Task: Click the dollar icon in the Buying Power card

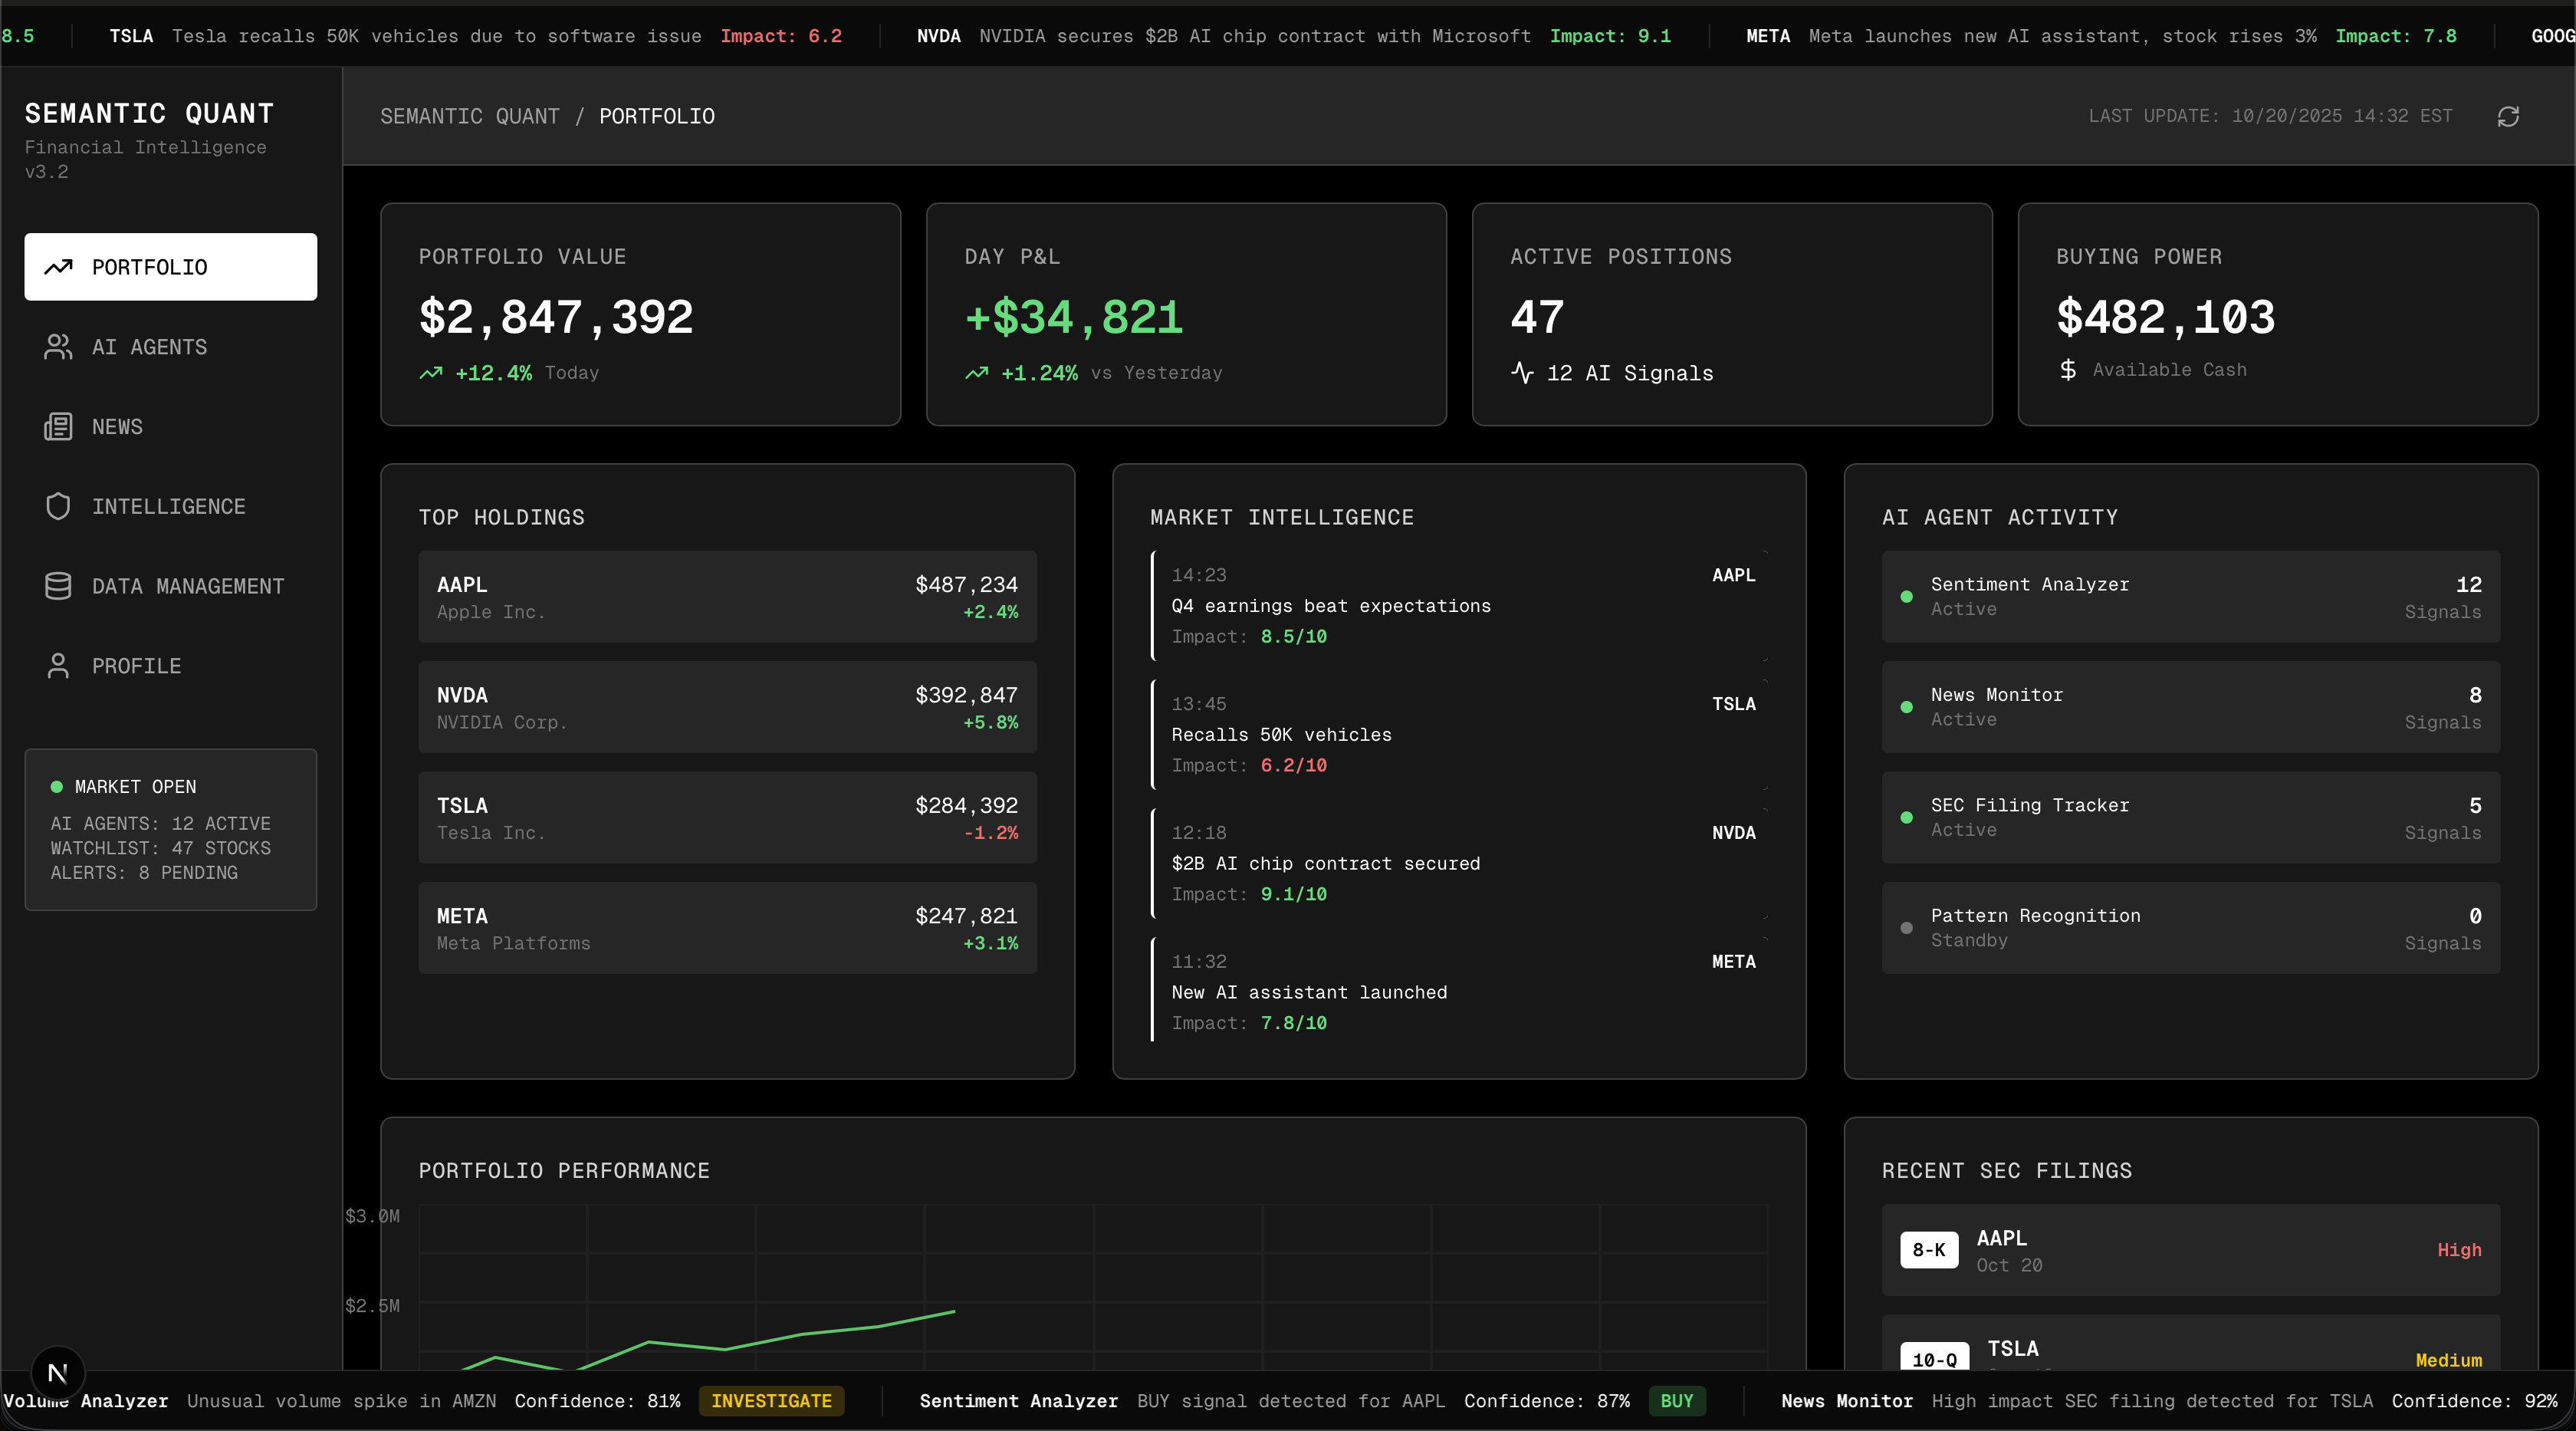Action: tap(2069, 369)
